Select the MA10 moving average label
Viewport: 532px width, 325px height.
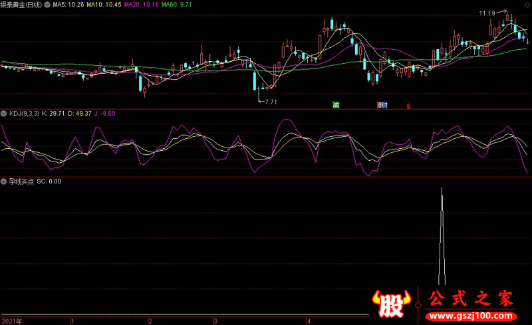pyautogui.click(x=104, y=5)
